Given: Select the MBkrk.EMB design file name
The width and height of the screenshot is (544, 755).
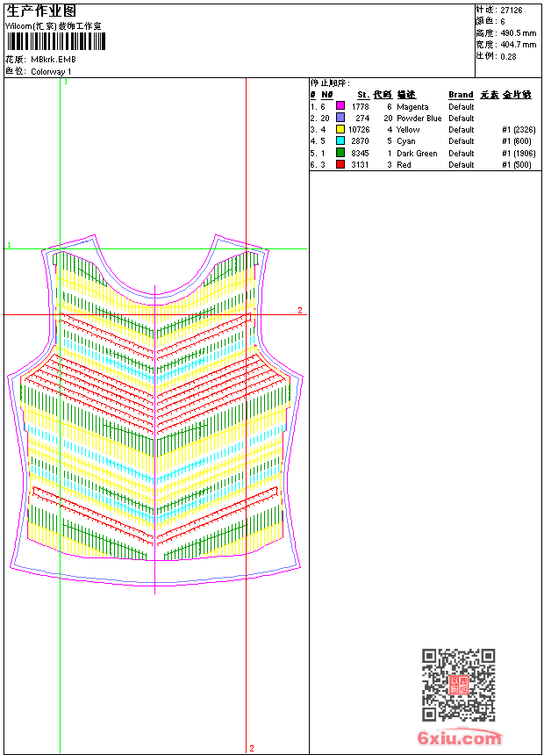Looking at the screenshot, I should point(54,60).
